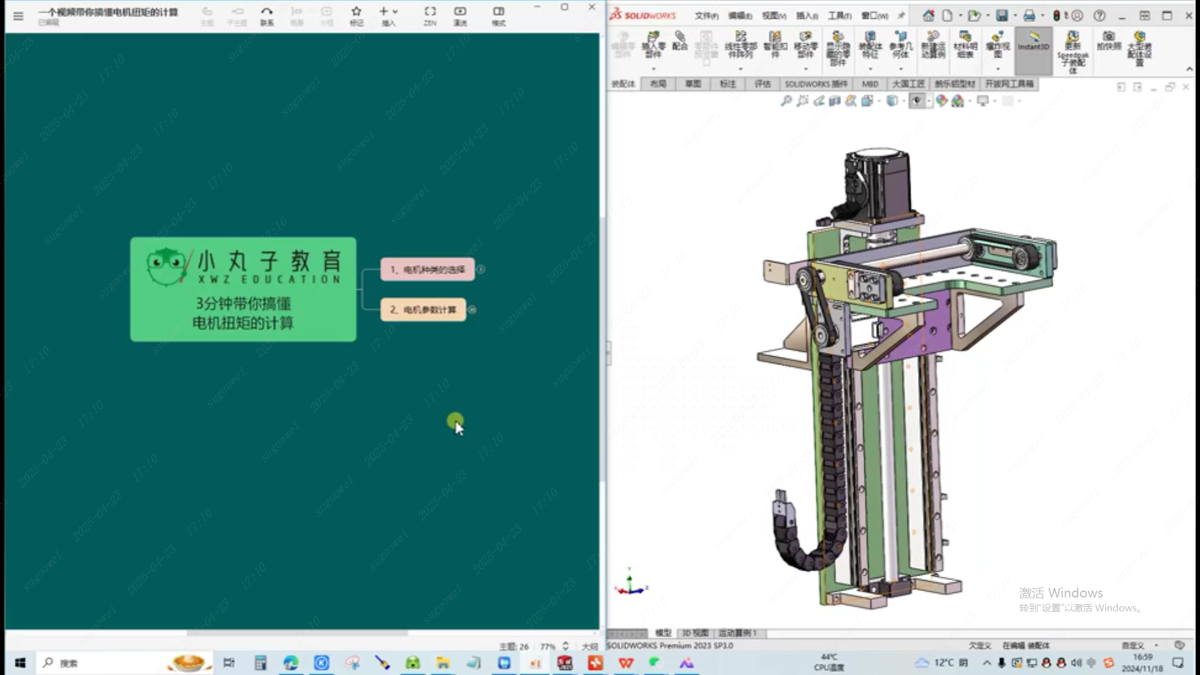Viewport: 1200px width, 675px height.
Task: Click Exploded View (爆炸视图) tool
Action: click(x=997, y=45)
